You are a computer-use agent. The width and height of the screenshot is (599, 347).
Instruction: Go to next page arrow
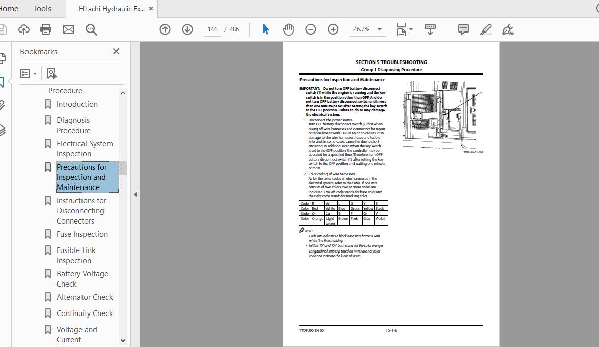[x=187, y=29]
